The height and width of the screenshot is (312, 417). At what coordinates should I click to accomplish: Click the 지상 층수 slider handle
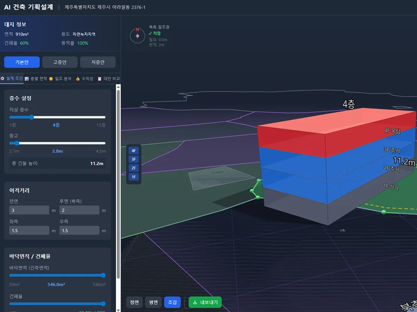[x=32, y=117]
